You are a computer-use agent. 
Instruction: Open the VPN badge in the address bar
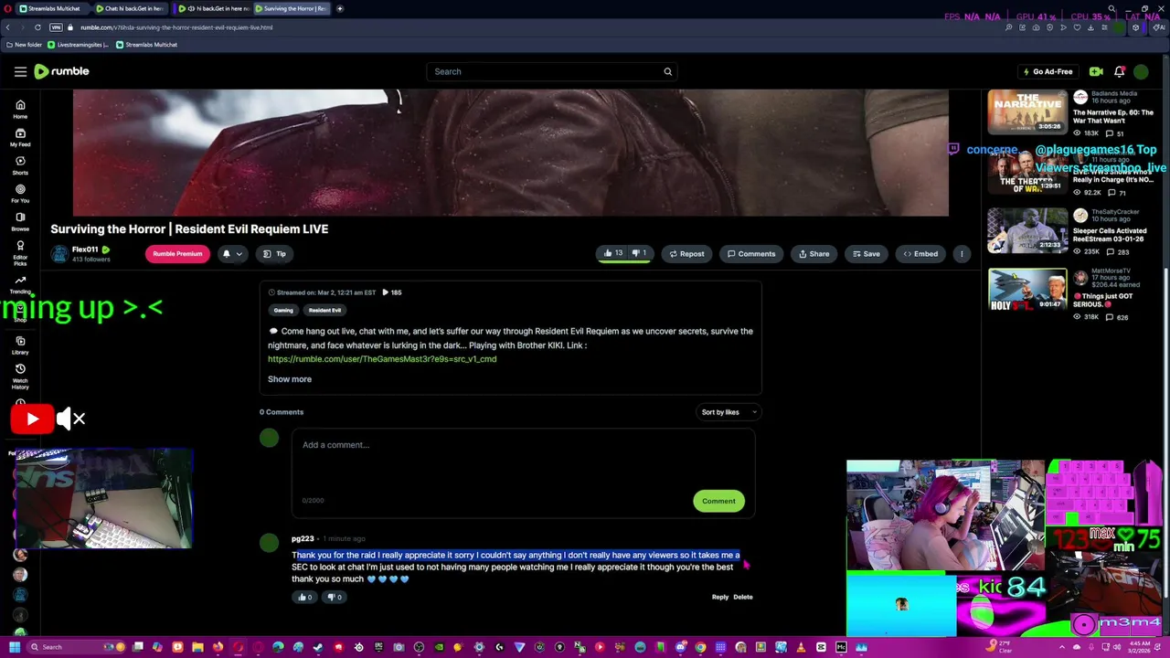pos(56,27)
